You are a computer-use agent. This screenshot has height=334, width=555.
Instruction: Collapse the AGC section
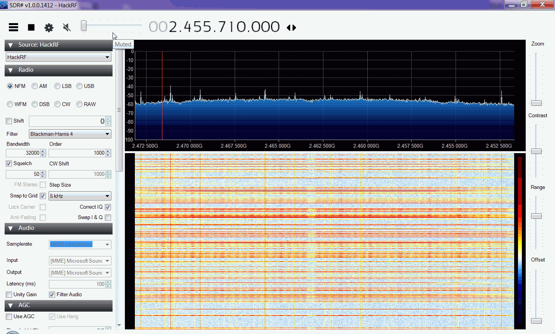pyautogui.click(x=10, y=305)
